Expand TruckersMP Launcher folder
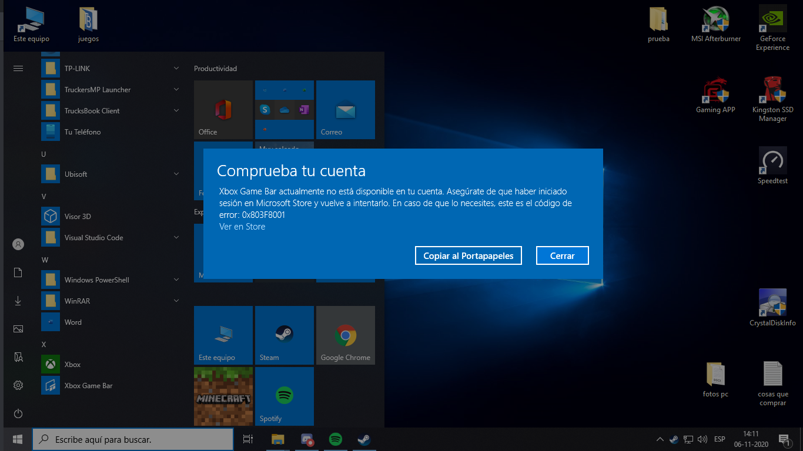The height and width of the screenshot is (451, 803). coord(112,89)
